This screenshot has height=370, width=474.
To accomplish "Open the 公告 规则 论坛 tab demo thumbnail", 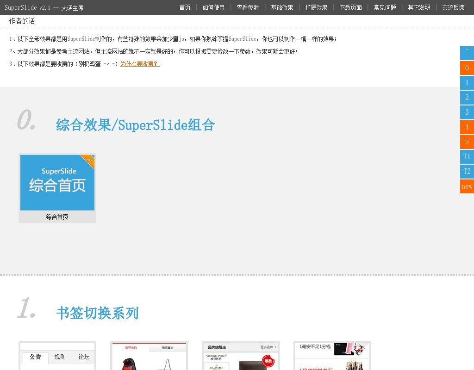I will (57, 356).
